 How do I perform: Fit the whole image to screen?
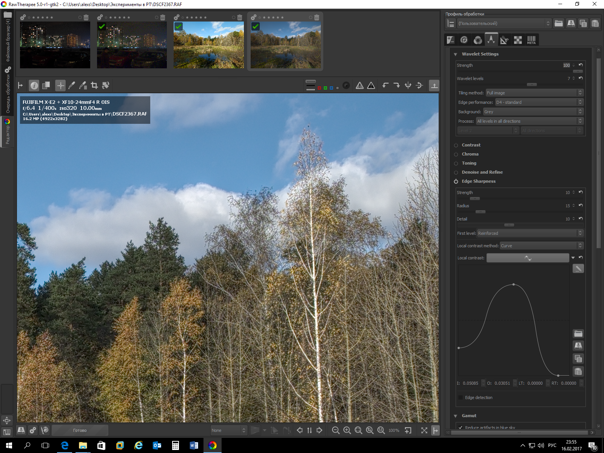click(x=358, y=430)
